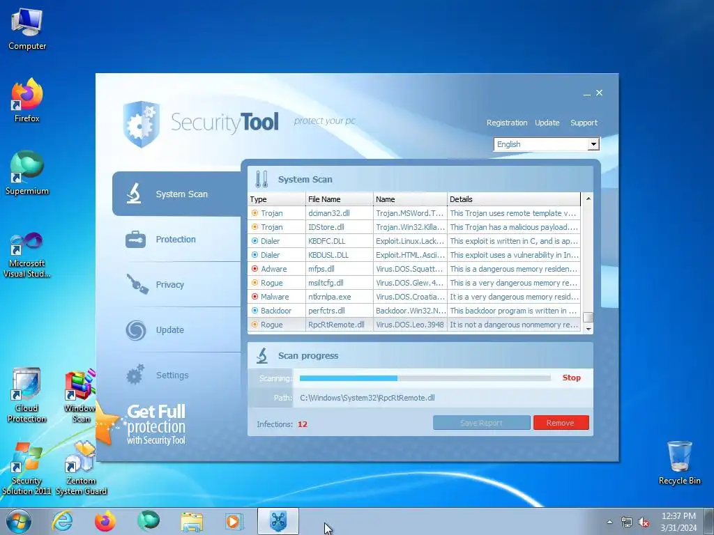Click the red Remove button
The width and height of the screenshot is (714, 535).
pos(561,423)
